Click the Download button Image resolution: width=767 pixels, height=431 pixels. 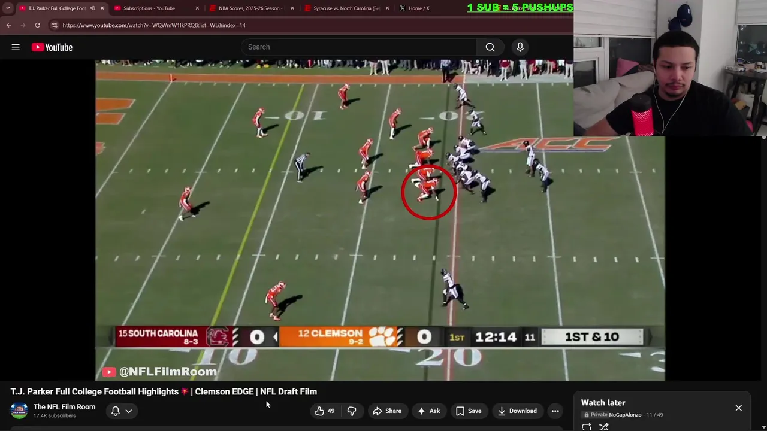517,411
